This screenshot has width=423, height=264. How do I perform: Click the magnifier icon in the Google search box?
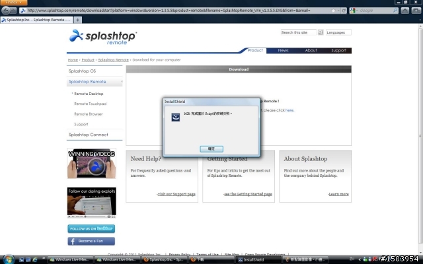tap(395, 11)
